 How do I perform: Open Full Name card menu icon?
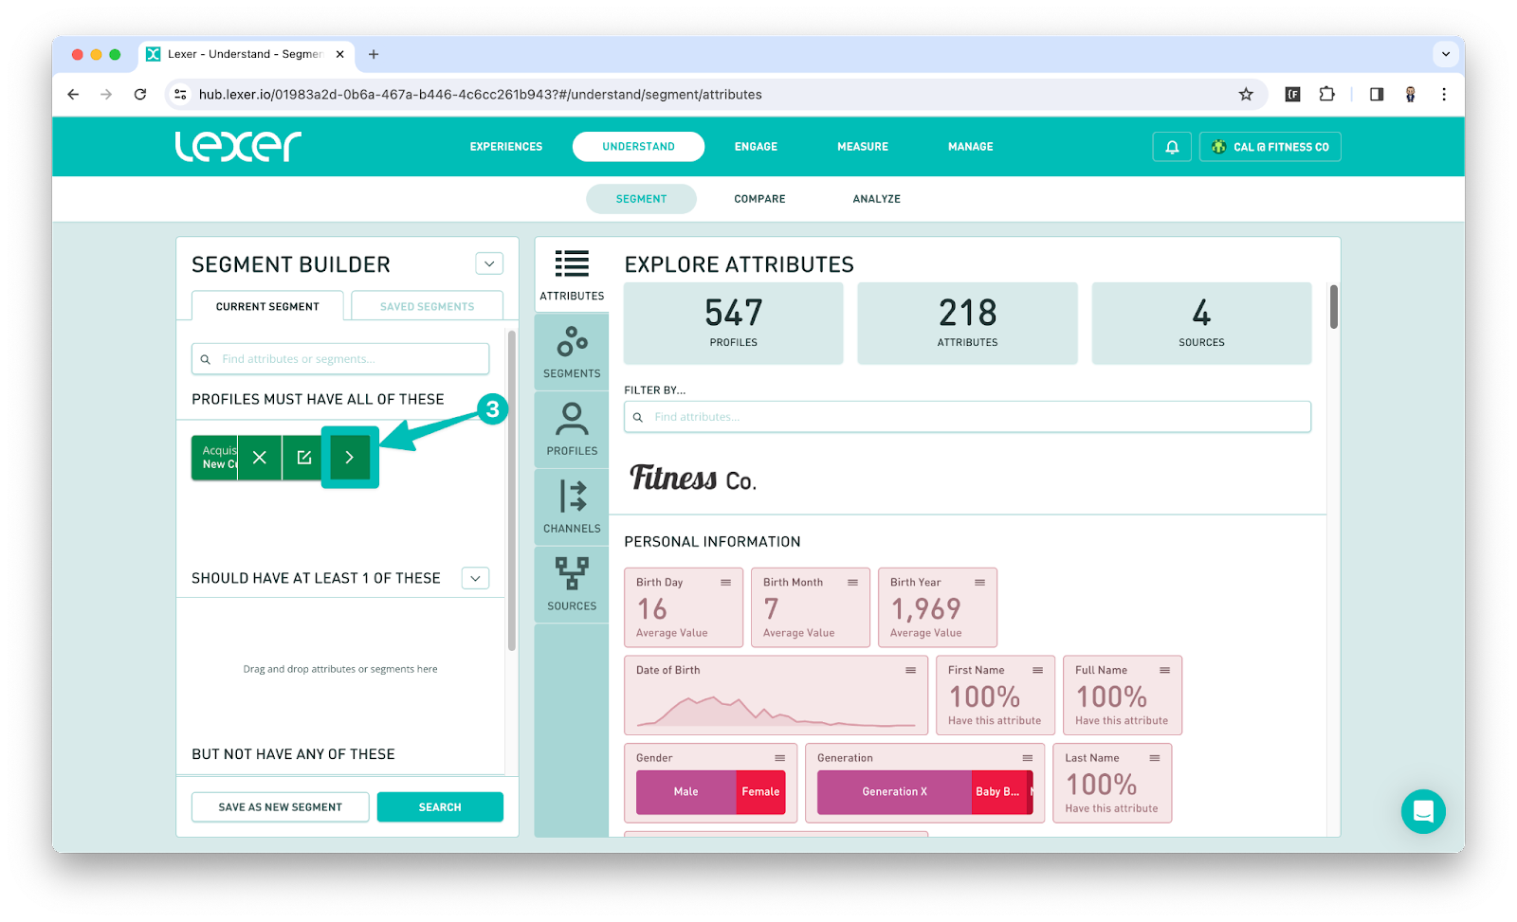(1164, 670)
